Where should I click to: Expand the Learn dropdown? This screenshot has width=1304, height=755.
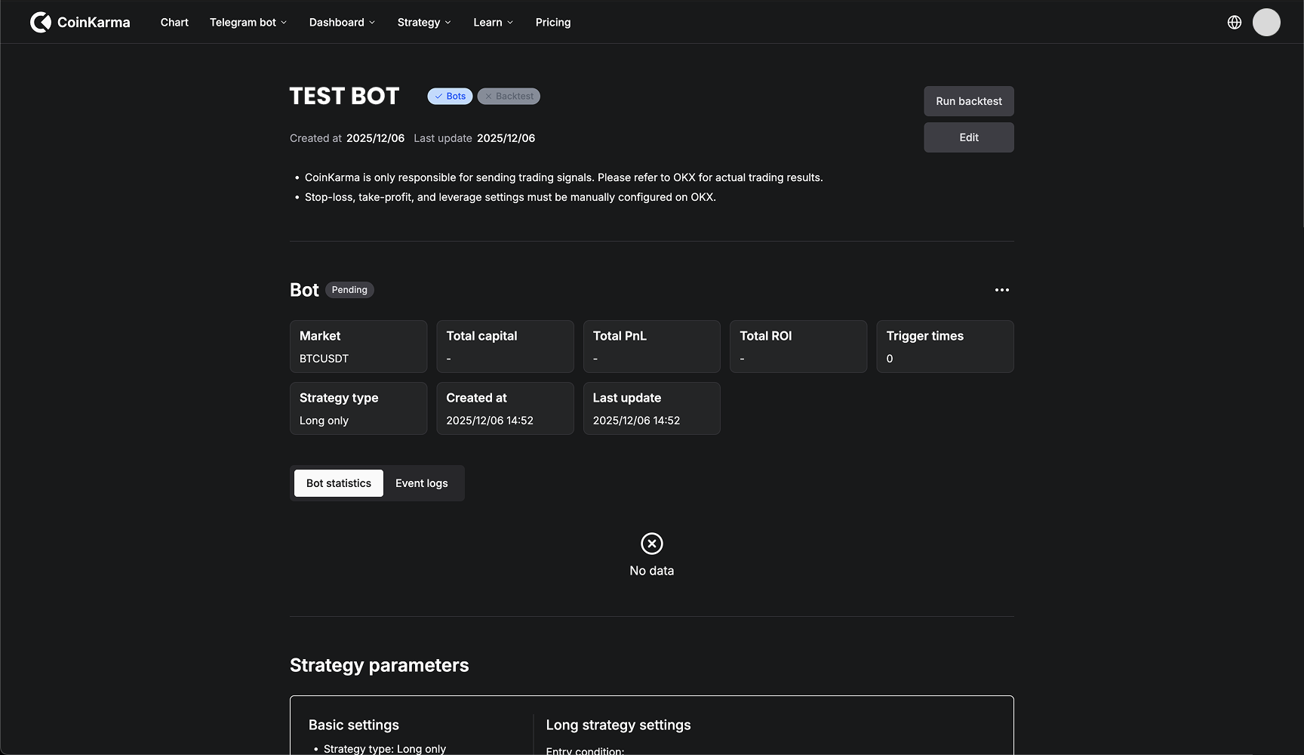pos(493,23)
